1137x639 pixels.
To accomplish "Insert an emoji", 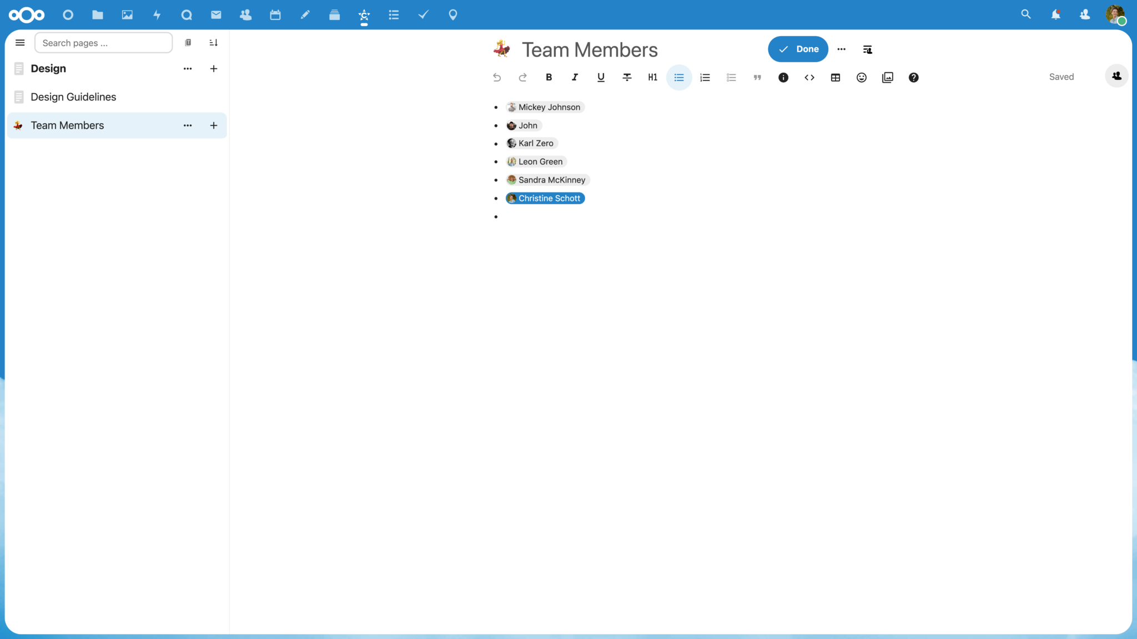I will [861, 77].
